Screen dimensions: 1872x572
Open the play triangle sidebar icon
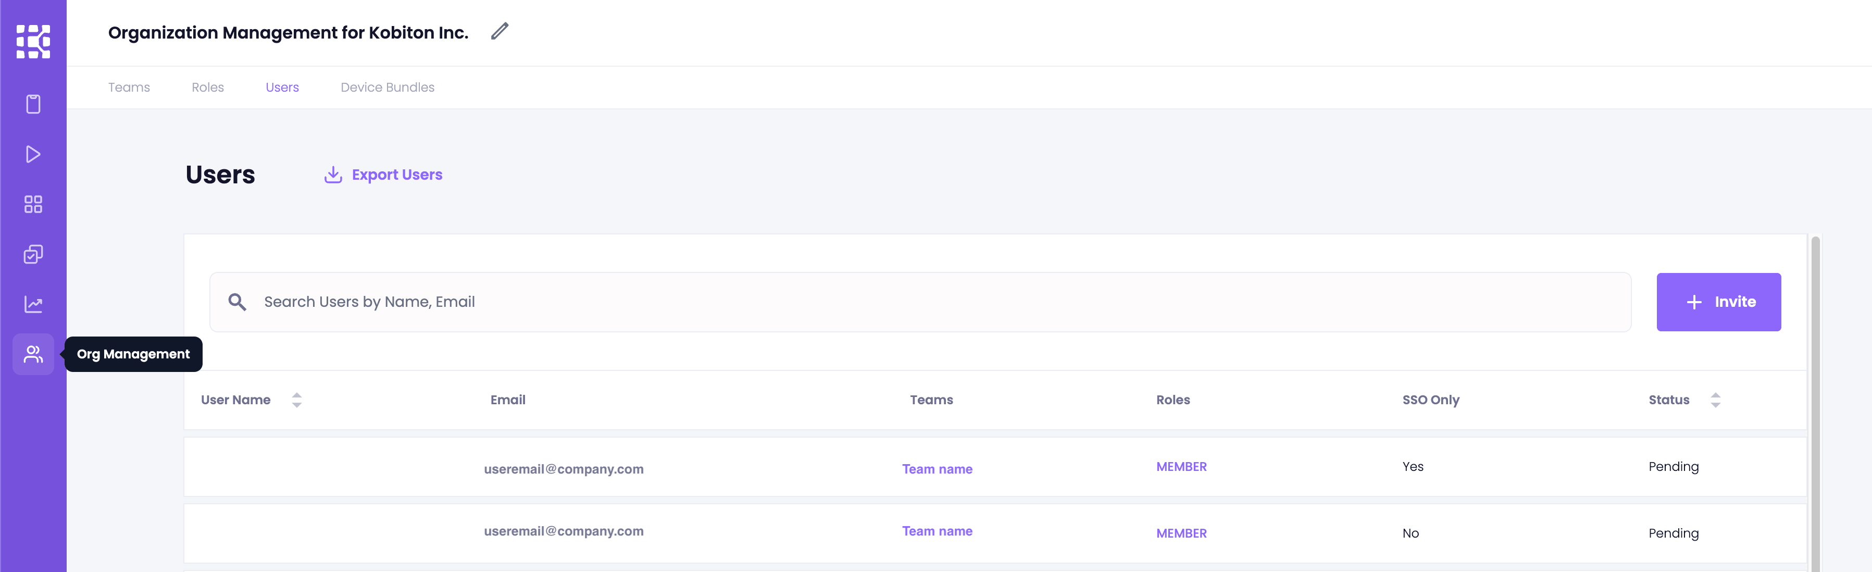tap(33, 154)
